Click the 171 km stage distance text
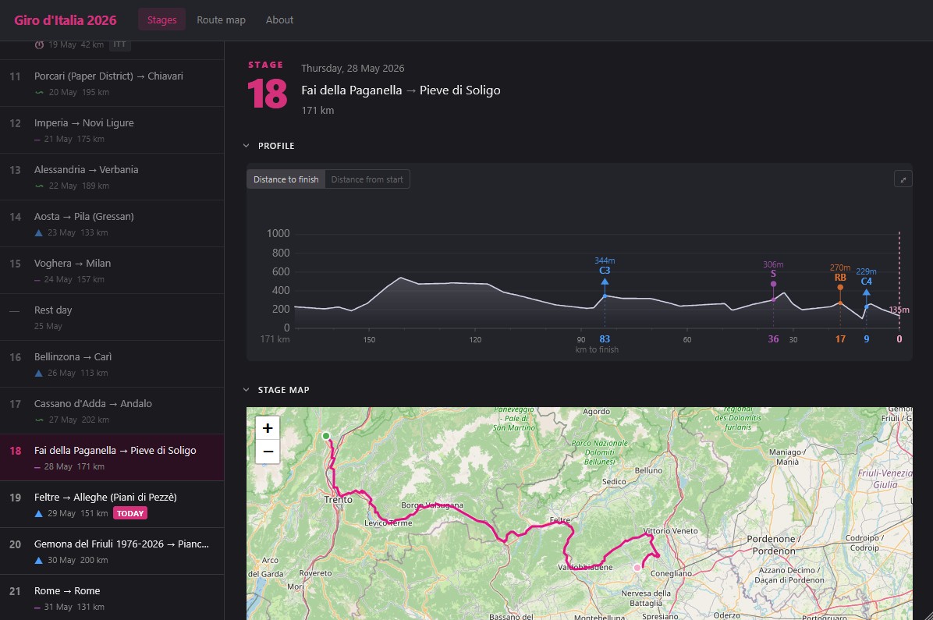 point(318,110)
